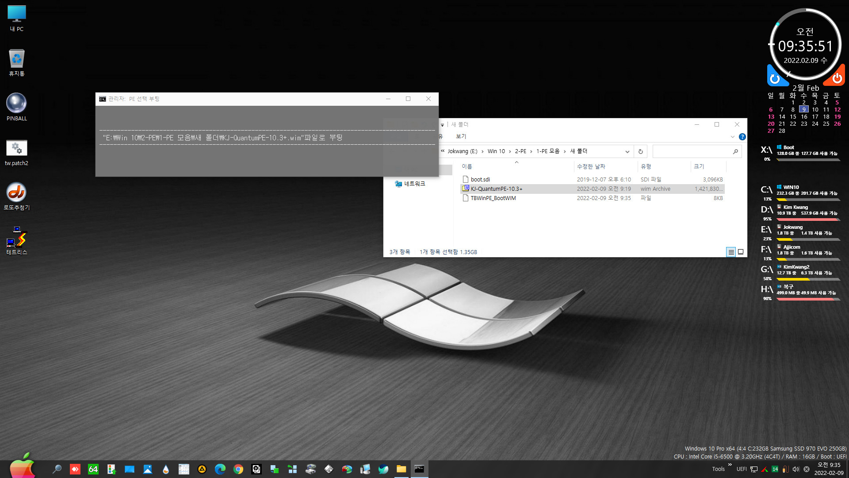Click the red power button on clock widget
Screen dimensions: 849x478
[836, 78]
